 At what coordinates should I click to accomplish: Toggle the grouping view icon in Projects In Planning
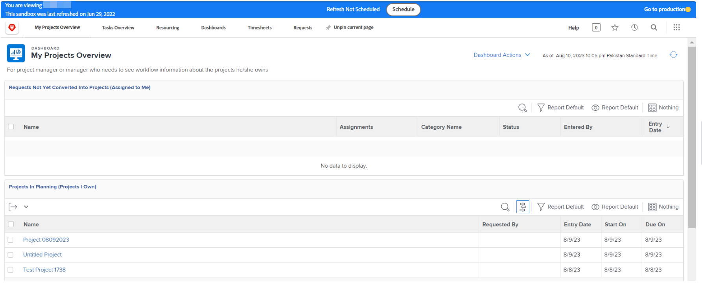pyautogui.click(x=522, y=207)
